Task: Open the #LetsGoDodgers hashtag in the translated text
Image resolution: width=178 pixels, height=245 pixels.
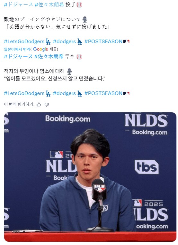Action: point(24,93)
